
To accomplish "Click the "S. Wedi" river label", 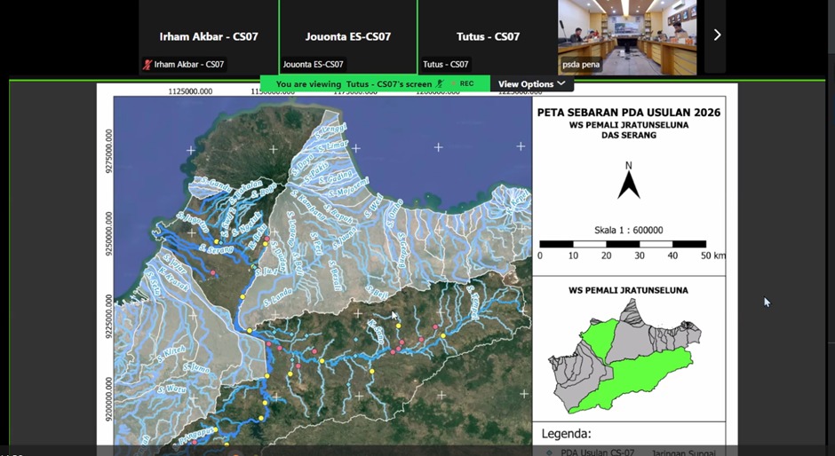I will coord(374,207).
